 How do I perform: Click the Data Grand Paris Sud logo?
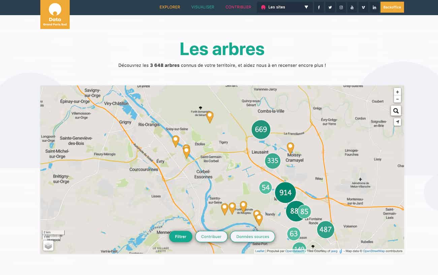click(x=55, y=15)
